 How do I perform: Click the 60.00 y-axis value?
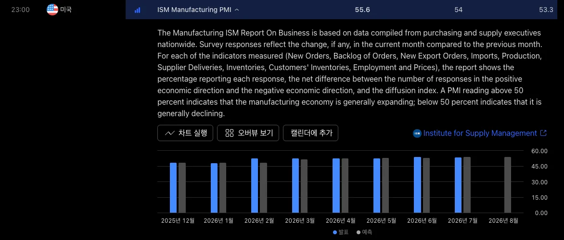539,151
